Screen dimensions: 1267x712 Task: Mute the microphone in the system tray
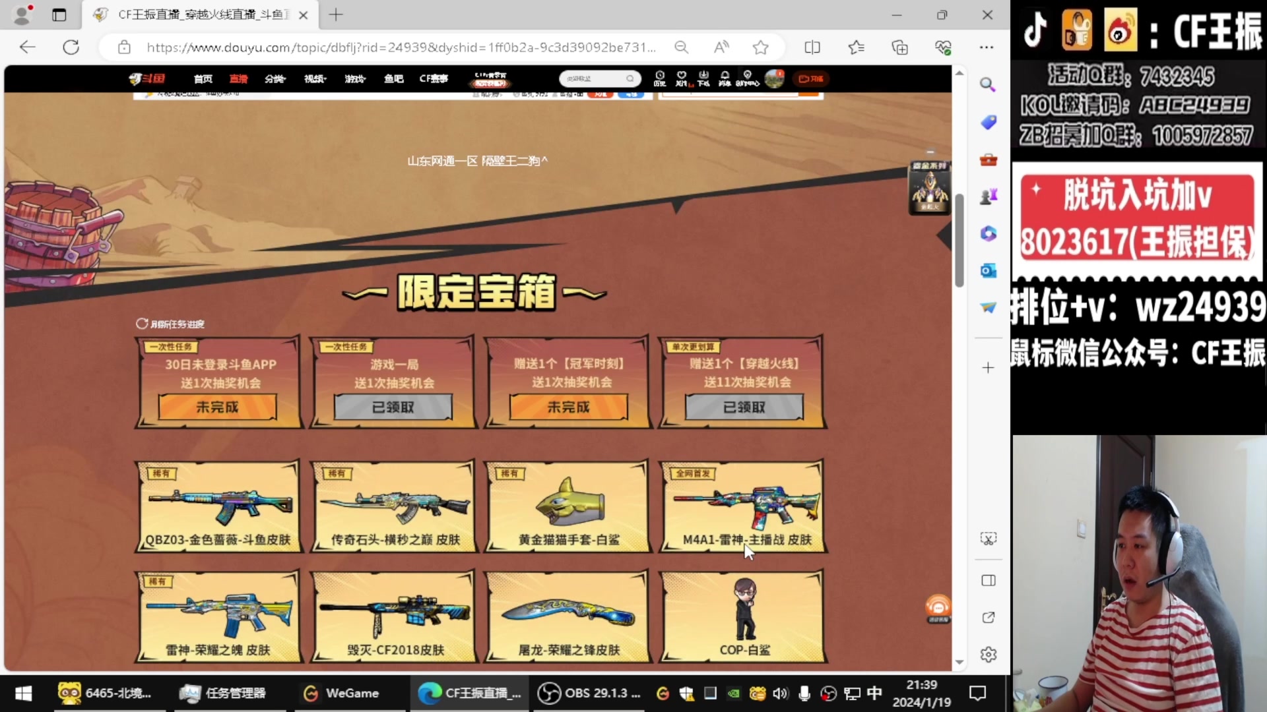[804, 693]
